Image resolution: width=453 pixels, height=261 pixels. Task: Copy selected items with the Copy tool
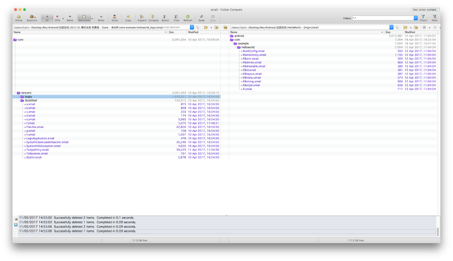pyautogui.click(x=128, y=18)
